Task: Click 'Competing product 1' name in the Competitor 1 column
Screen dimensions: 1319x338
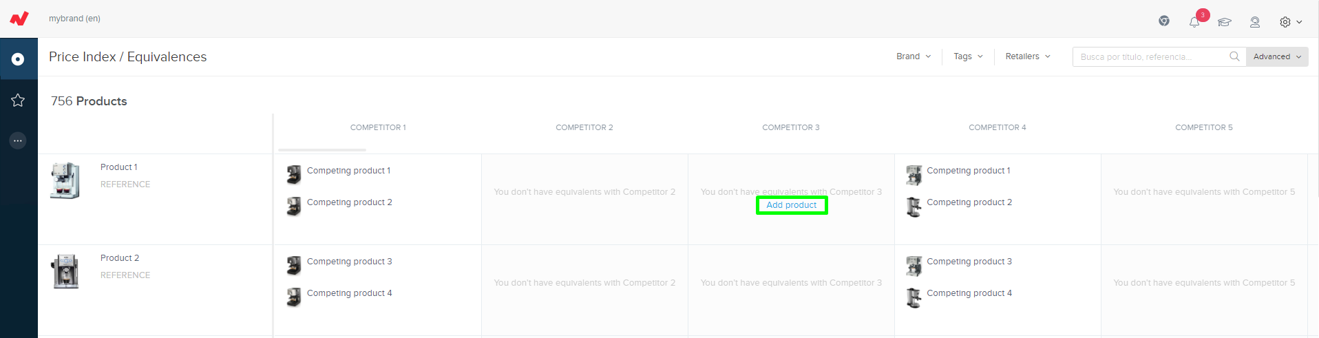Action: [348, 171]
